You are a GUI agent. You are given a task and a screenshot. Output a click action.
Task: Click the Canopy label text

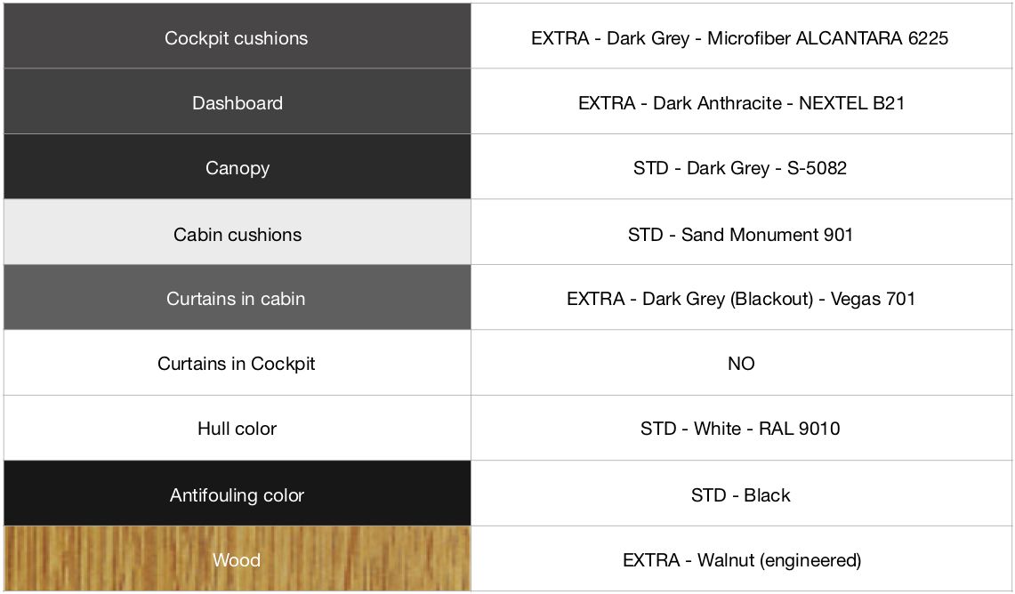pos(238,168)
